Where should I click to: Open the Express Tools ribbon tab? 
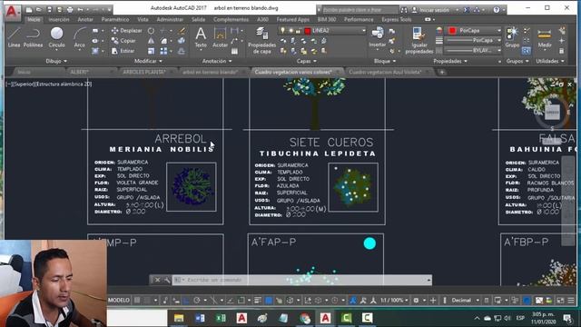click(x=397, y=19)
